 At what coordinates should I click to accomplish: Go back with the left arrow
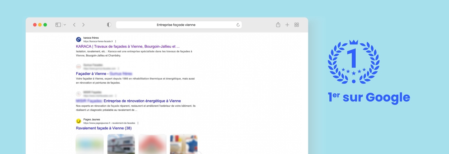(74, 25)
